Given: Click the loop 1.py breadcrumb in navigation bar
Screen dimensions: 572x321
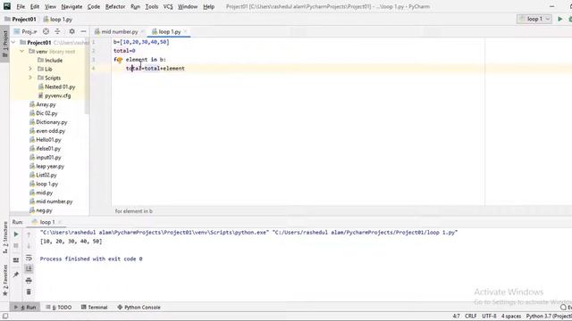Looking at the screenshot, I should [57, 20].
